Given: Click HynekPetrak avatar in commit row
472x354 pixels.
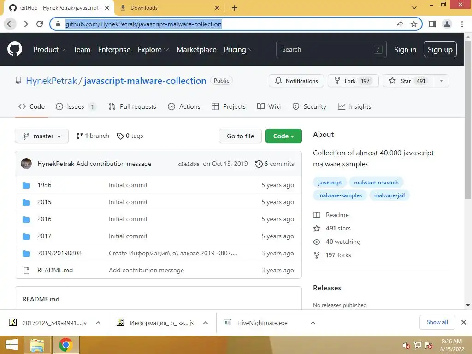Looking at the screenshot, I should (26, 164).
